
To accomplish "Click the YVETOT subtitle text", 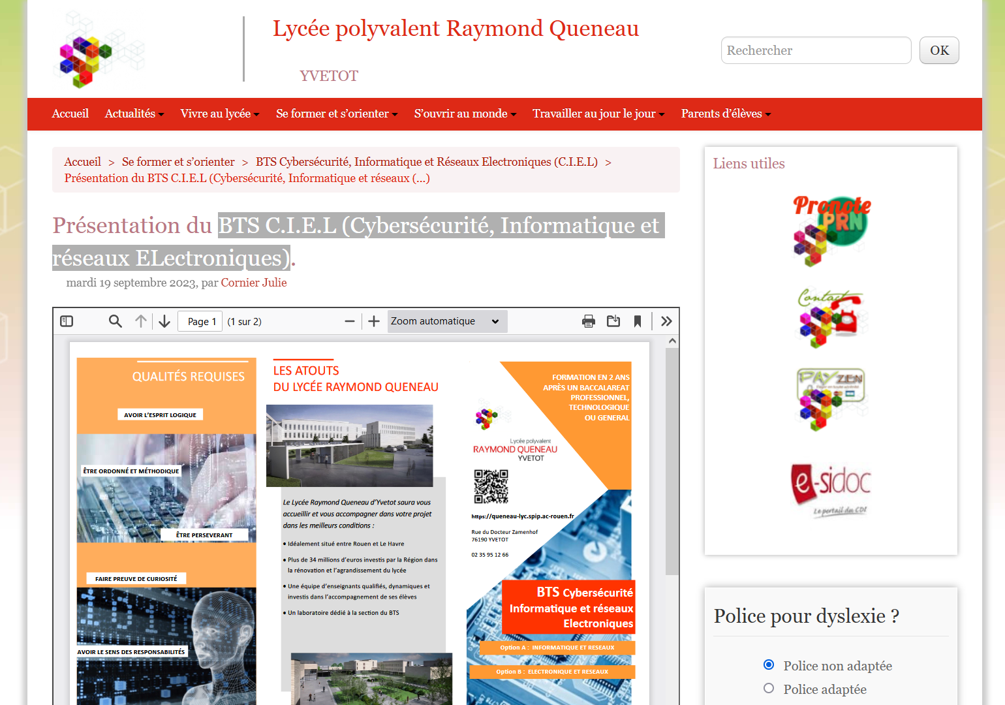I will pyautogui.click(x=329, y=76).
